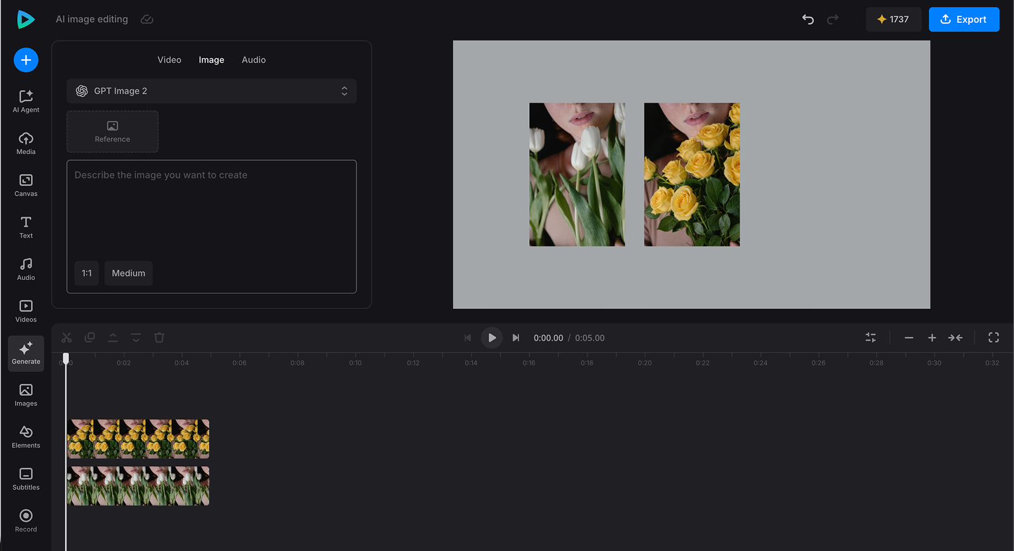Fit timeline to screen
Viewport: 1014px width, 551px height.
[956, 338]
